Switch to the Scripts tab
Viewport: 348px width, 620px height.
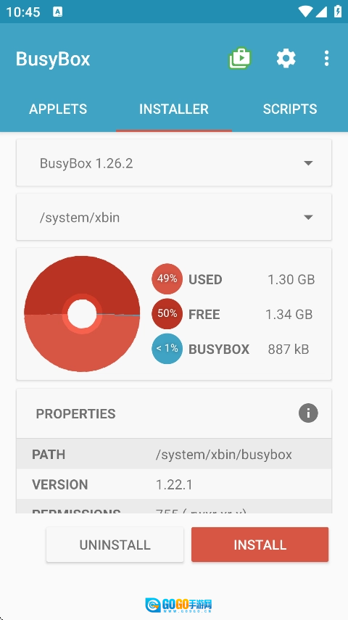click(x=290, y=109)
